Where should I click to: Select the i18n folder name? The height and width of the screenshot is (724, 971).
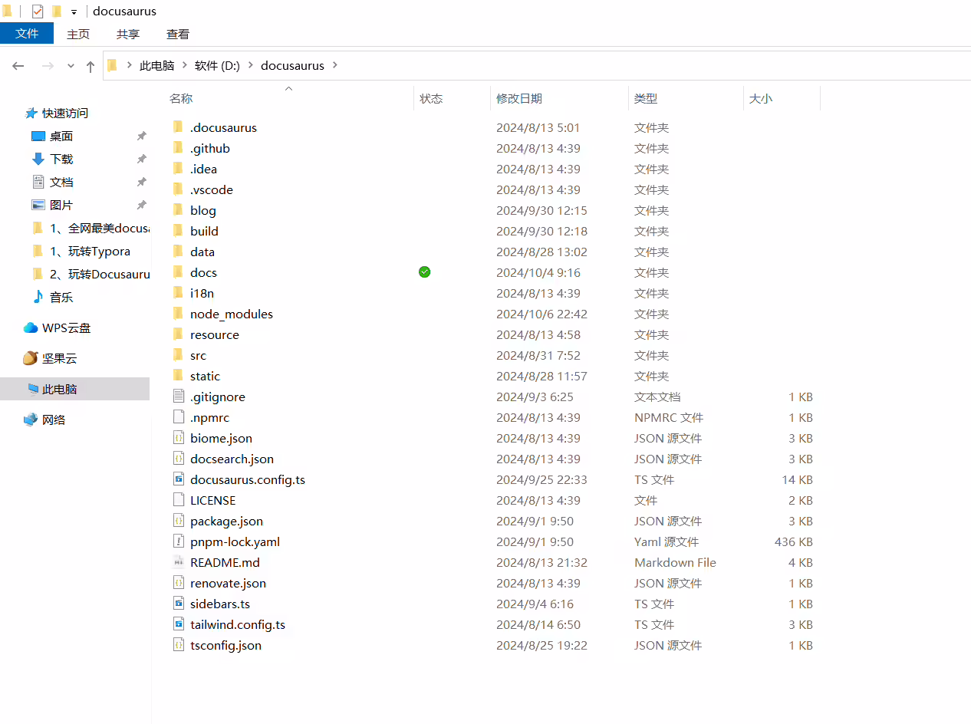pos(202,293)
